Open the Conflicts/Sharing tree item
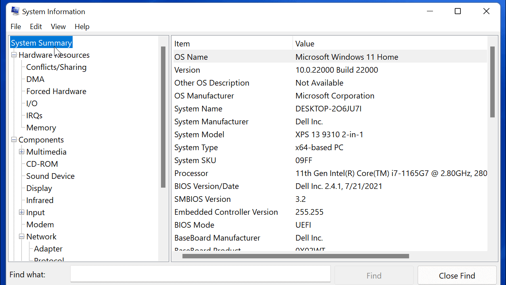Screen dimensions: 506x285 (x=56, y=67)
